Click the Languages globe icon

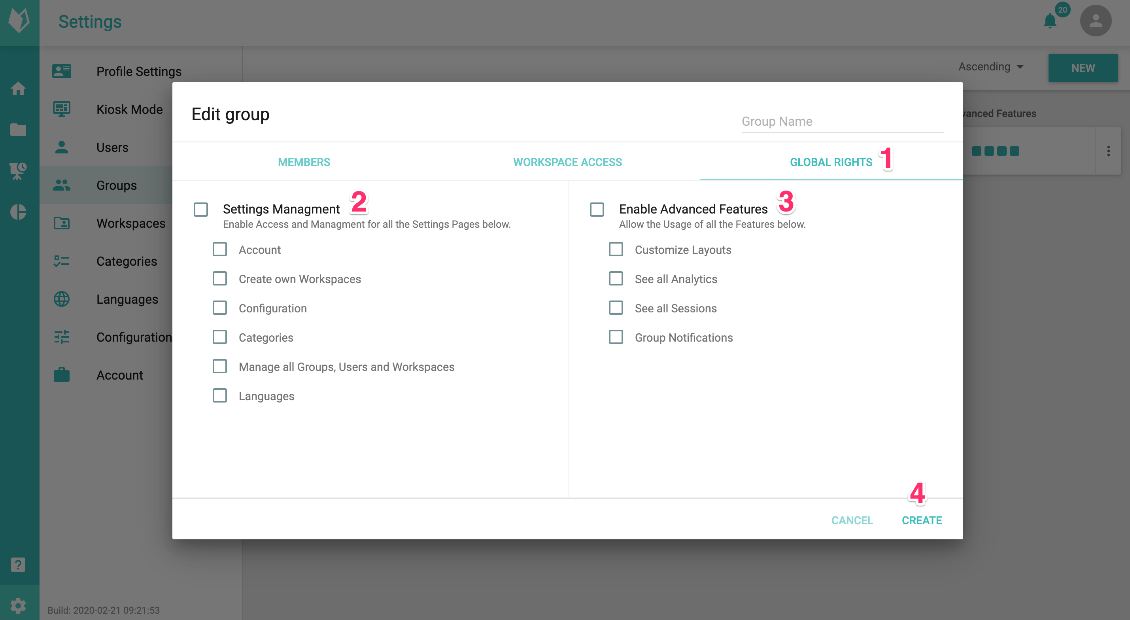point(61,299)
